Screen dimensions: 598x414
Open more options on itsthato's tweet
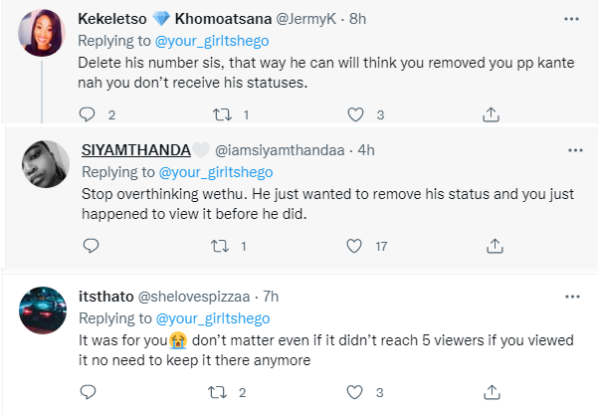tap(572, 297)
